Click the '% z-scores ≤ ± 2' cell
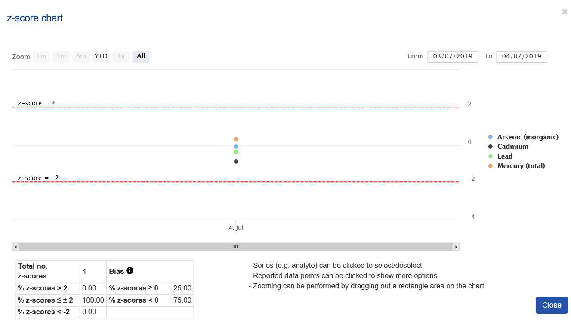This screenshot has height=321, width=571. (47, 300)
